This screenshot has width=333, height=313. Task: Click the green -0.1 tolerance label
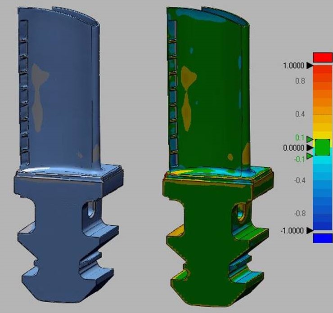tap(300, 159)
